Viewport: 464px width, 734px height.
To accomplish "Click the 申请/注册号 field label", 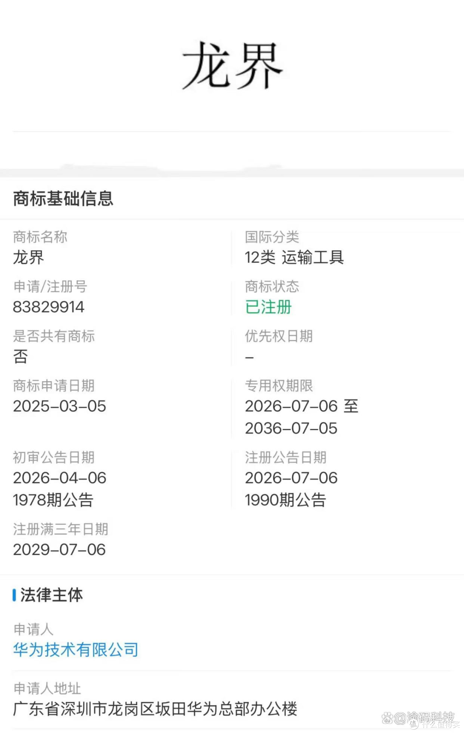I will (x=50, y=286).
